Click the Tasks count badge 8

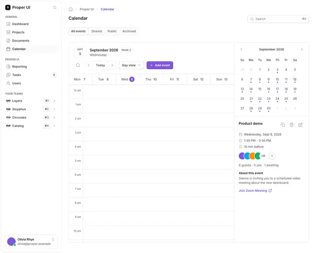54,75
